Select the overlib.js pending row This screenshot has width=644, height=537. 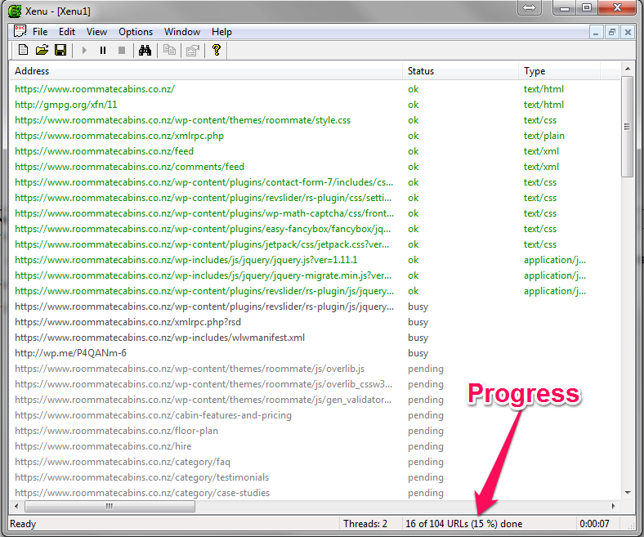(x=315, y=369)
